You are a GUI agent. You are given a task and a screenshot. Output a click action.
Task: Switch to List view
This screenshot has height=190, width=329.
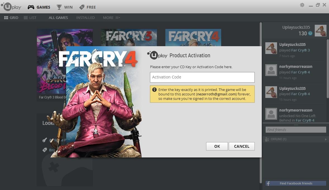tap(30, 18)
